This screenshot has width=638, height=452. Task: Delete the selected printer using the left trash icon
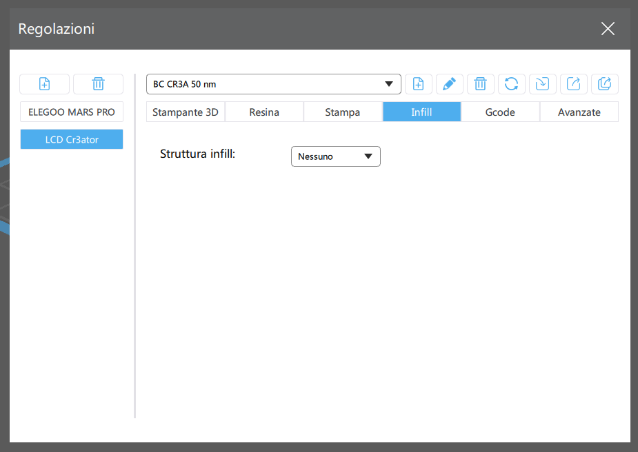click(x=98, y=84)
